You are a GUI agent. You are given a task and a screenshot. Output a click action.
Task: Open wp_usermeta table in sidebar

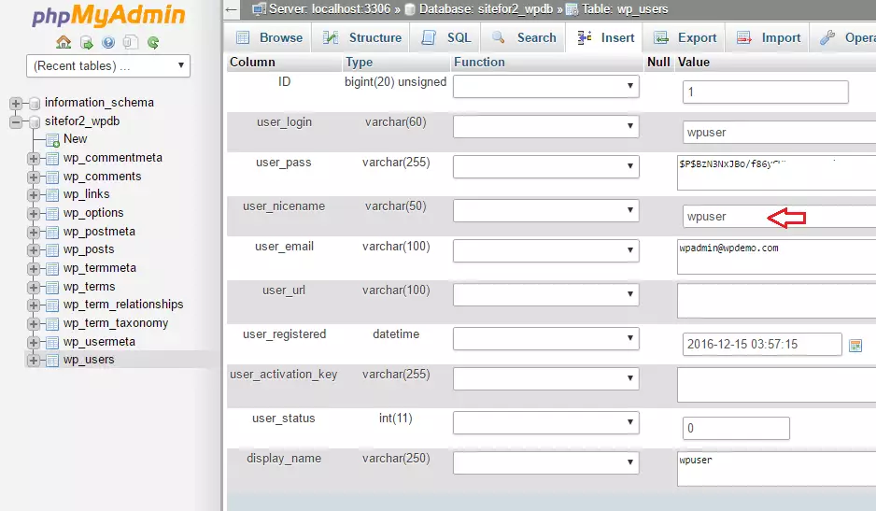point(99,342)
